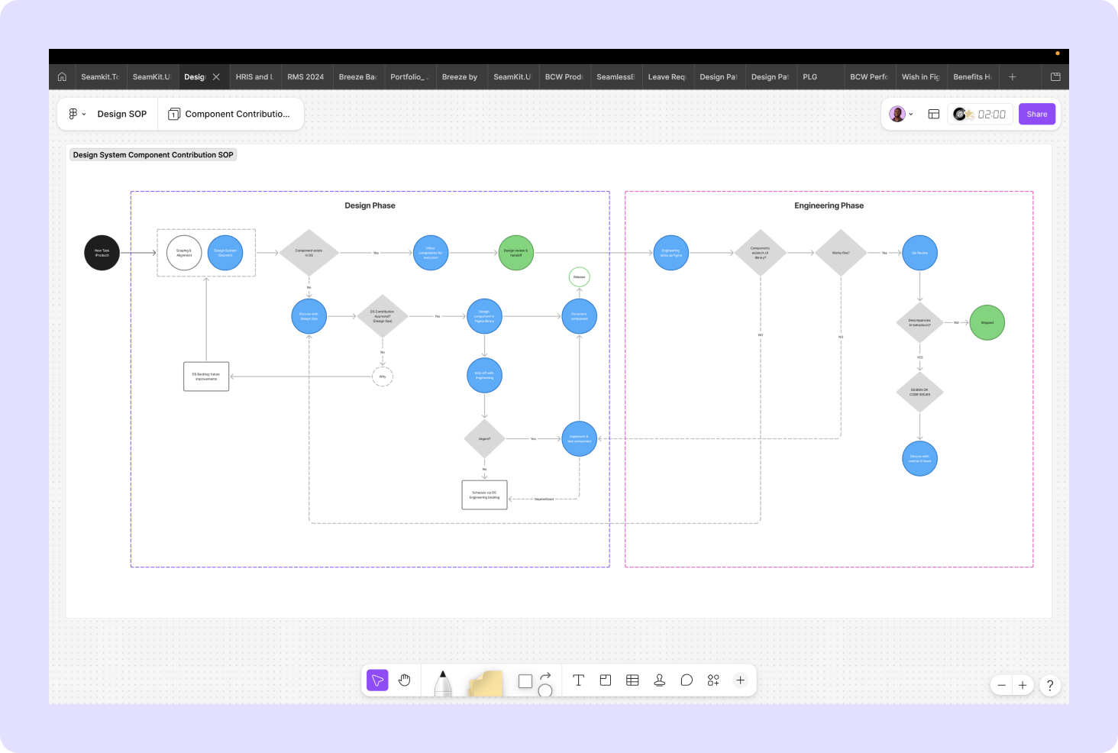Image resolution: width=1118 pixels, height=753 pixels.
Task: Select the DESIGN OR CODE ISSUES diamond
Action: pos(919,393)
